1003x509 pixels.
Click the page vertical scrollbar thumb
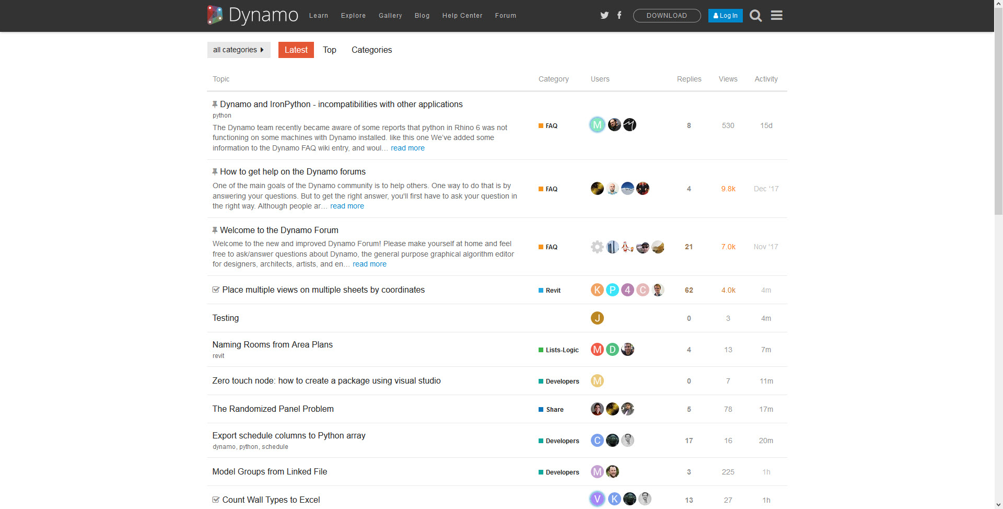pos(998,110)
